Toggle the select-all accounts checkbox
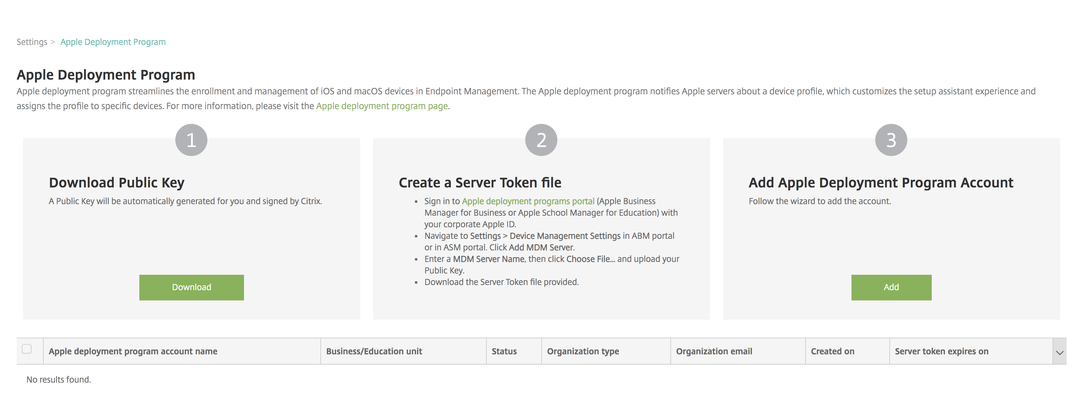Viewport: 1073px width, 398px height. point(27,349)
